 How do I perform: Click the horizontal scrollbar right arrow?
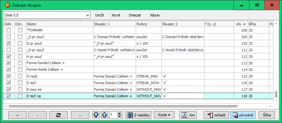(x=270, y=106)
